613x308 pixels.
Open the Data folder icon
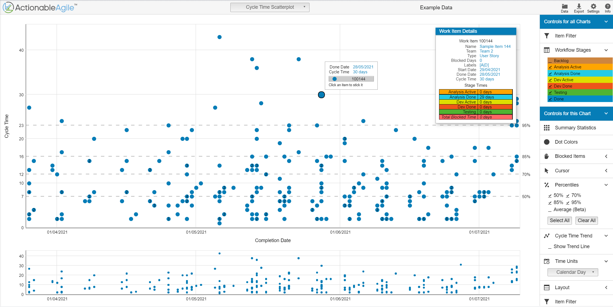[564, 7]
